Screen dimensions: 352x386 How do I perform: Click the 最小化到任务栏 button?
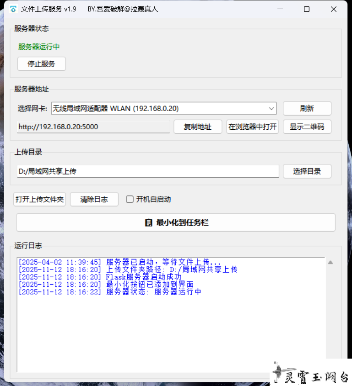pos(176,222)
